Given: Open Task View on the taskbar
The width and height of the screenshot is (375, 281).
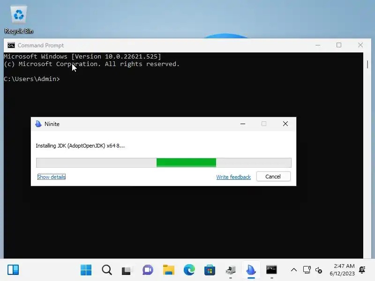Looking at the screenshot, I should [127, 270].
